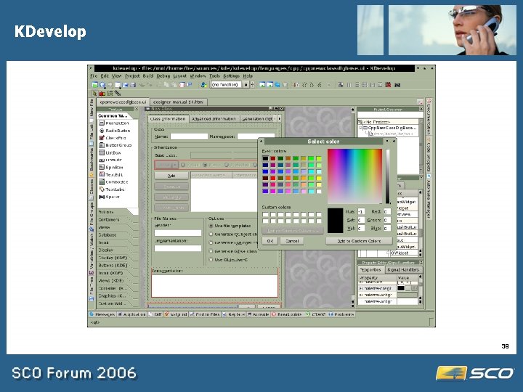This screenshot has width=523, height=392.
Task: Switch to Signal Handlers tab
Action: [x=403, y=269]
